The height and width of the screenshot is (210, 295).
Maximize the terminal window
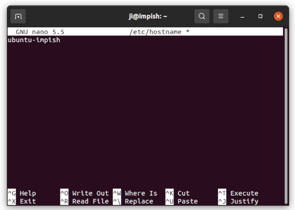point(261,16)
